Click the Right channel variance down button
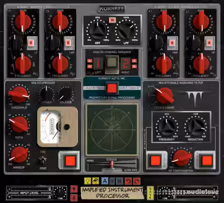 tap(134, 67)
